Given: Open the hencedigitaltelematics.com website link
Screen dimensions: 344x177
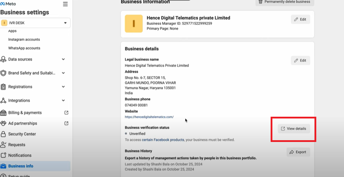Looking at the screenshot, I should coord(149,117).
